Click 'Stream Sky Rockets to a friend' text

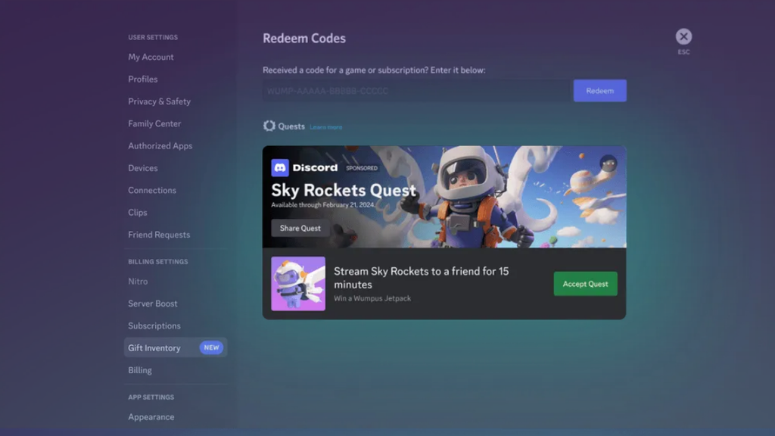[x=421, y=278]
